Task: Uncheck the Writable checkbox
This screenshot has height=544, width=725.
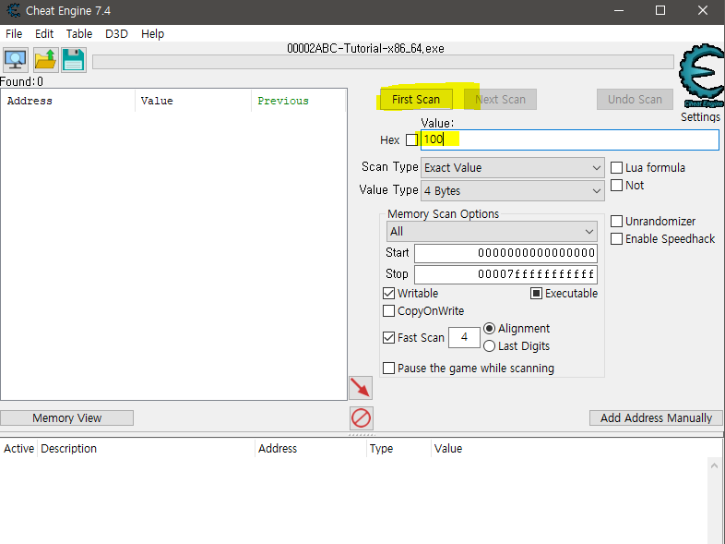Action: pyautogui.click(x=389, y=294)
